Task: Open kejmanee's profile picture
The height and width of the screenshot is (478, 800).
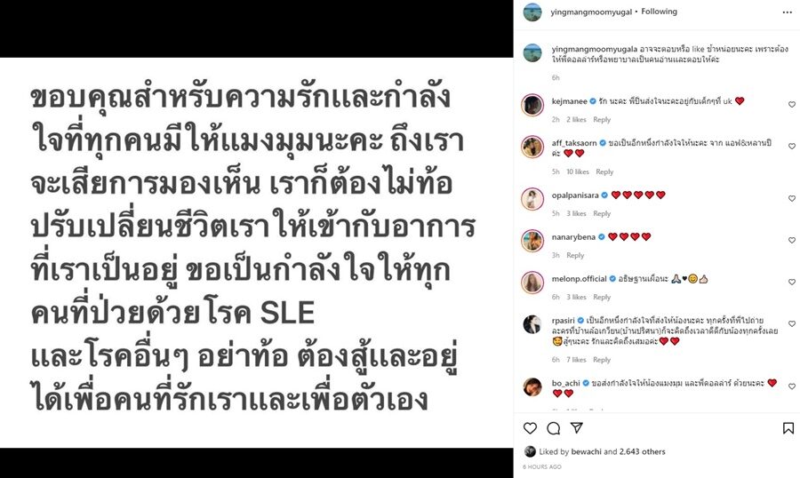Action: (x=532, y=105)
